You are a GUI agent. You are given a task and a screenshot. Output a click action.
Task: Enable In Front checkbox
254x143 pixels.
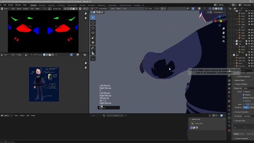click(x=244, y=101)
